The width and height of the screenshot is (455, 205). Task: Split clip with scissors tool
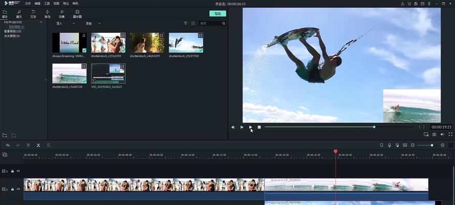tap(38, 145)
